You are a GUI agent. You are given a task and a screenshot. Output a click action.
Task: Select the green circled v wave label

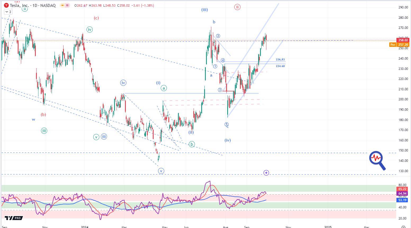click(96, 137)
